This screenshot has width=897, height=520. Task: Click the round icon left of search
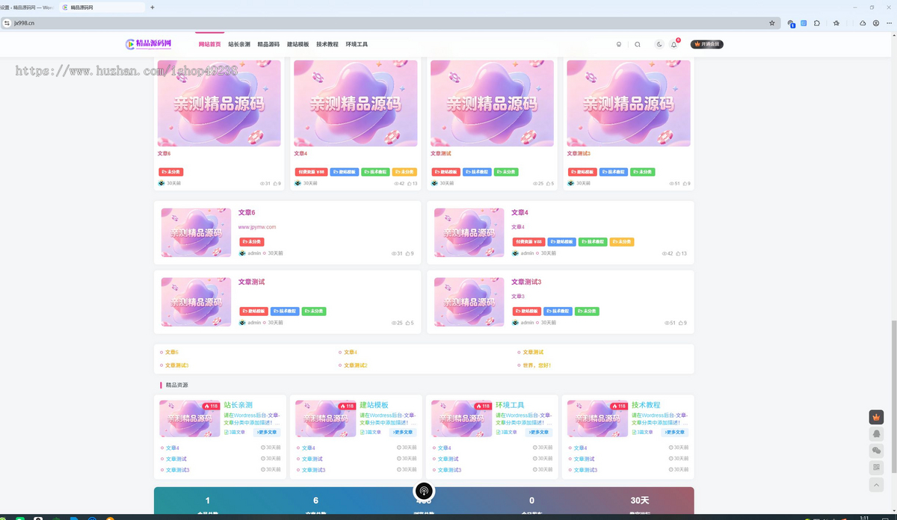(619, 44)
